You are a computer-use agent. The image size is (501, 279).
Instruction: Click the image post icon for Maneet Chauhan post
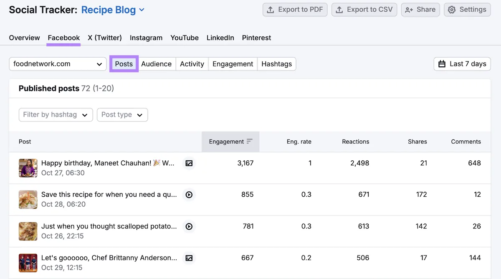click(189, 163)
